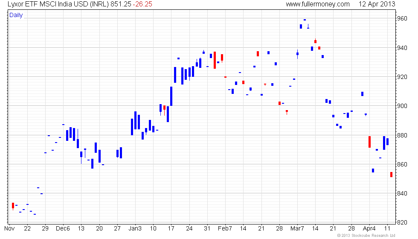Click the 820 price axis label

(x=402, y=222)
